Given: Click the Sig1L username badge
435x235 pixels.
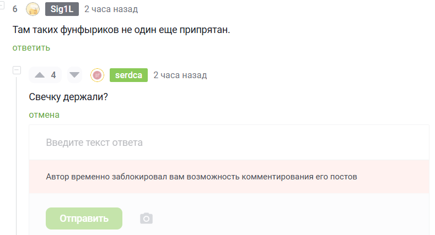Looking at the screenshot, I should (62, 9).
